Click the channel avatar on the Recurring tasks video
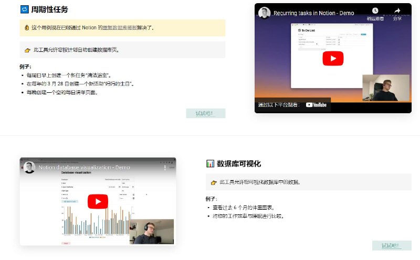This screenshot has width=420, height=260. click(x=264, y=13)
